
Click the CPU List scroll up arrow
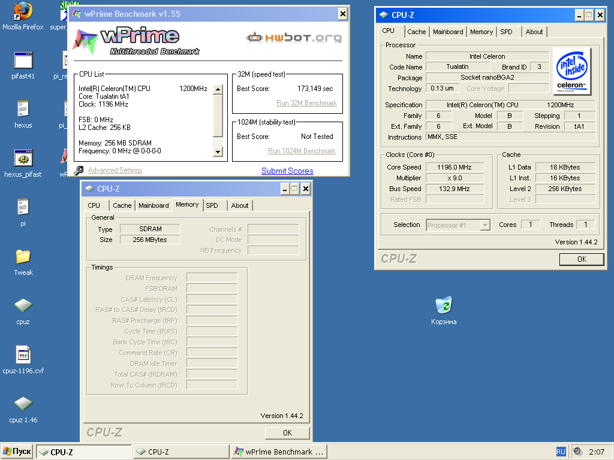pos(218,89)
